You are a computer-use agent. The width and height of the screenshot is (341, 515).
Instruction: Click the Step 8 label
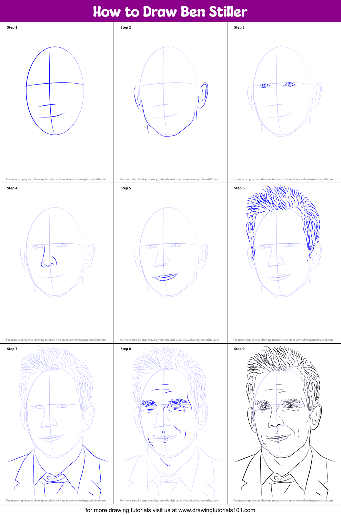pyautogui.click(x=126, y=349)
